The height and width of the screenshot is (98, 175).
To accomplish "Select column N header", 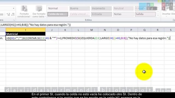I will coord(105,30).
